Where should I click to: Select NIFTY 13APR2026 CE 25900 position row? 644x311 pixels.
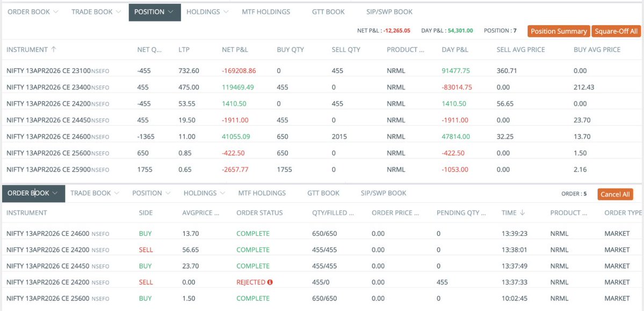click(x=322, y=169)
